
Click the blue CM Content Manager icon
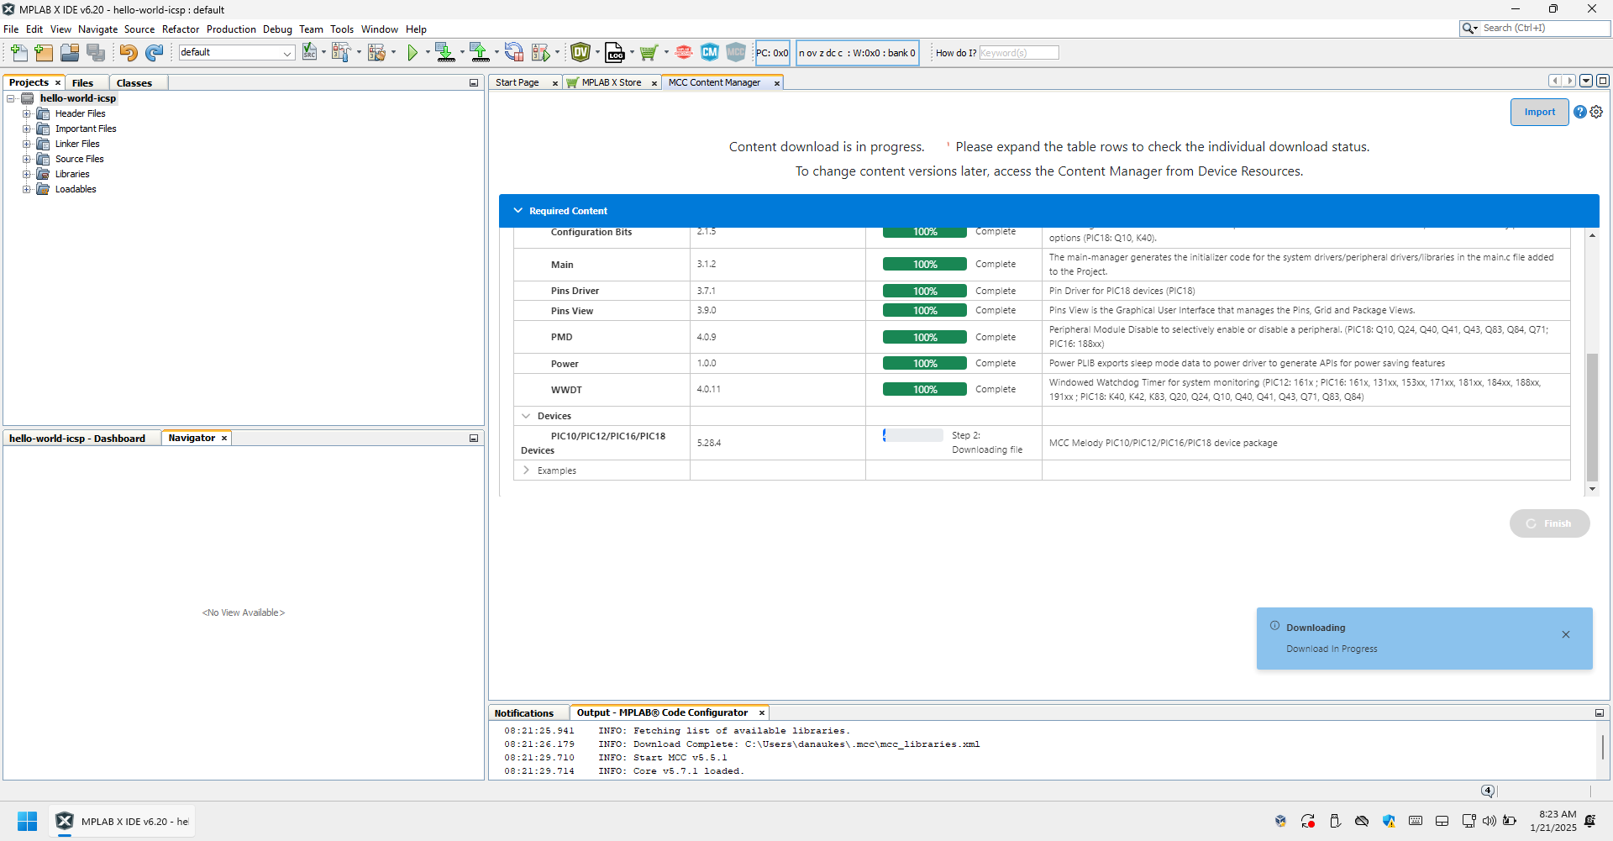tap(710, 53)
